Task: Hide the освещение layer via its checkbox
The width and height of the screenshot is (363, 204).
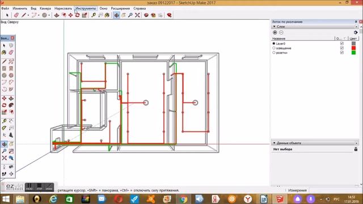Action: (x=342, y=48)
